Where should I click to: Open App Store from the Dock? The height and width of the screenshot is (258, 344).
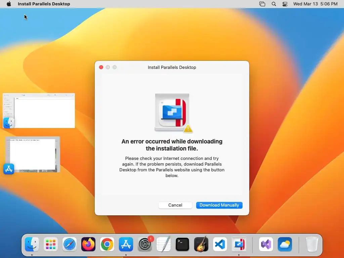(x=126, y=244)
